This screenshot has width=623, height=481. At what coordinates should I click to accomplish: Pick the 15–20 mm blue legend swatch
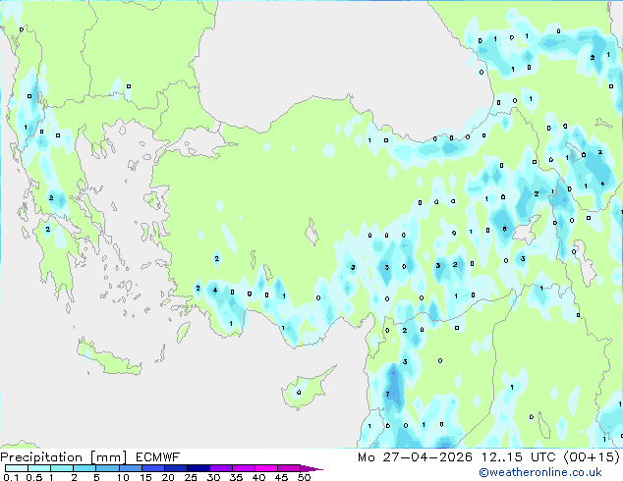coord(152,468)
